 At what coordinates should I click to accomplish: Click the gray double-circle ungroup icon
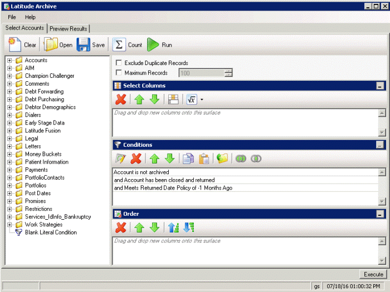click(x=256, y=159)
